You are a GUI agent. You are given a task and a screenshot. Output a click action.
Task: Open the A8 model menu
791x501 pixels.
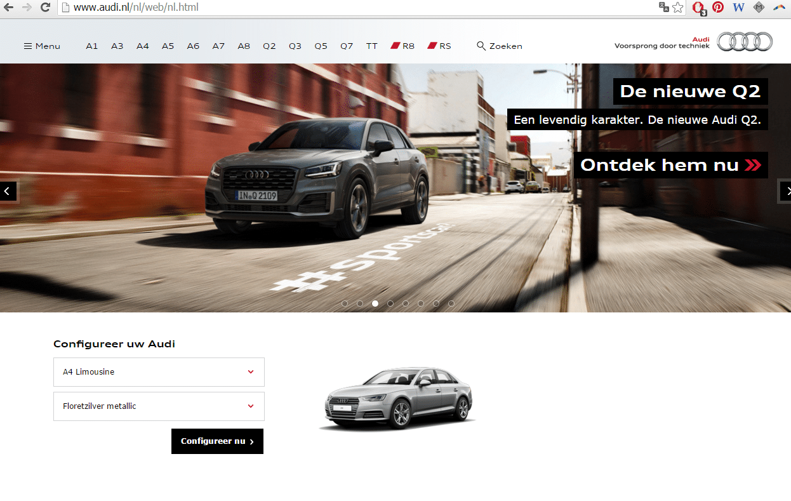pyautogui.click(x=244, y=46)
